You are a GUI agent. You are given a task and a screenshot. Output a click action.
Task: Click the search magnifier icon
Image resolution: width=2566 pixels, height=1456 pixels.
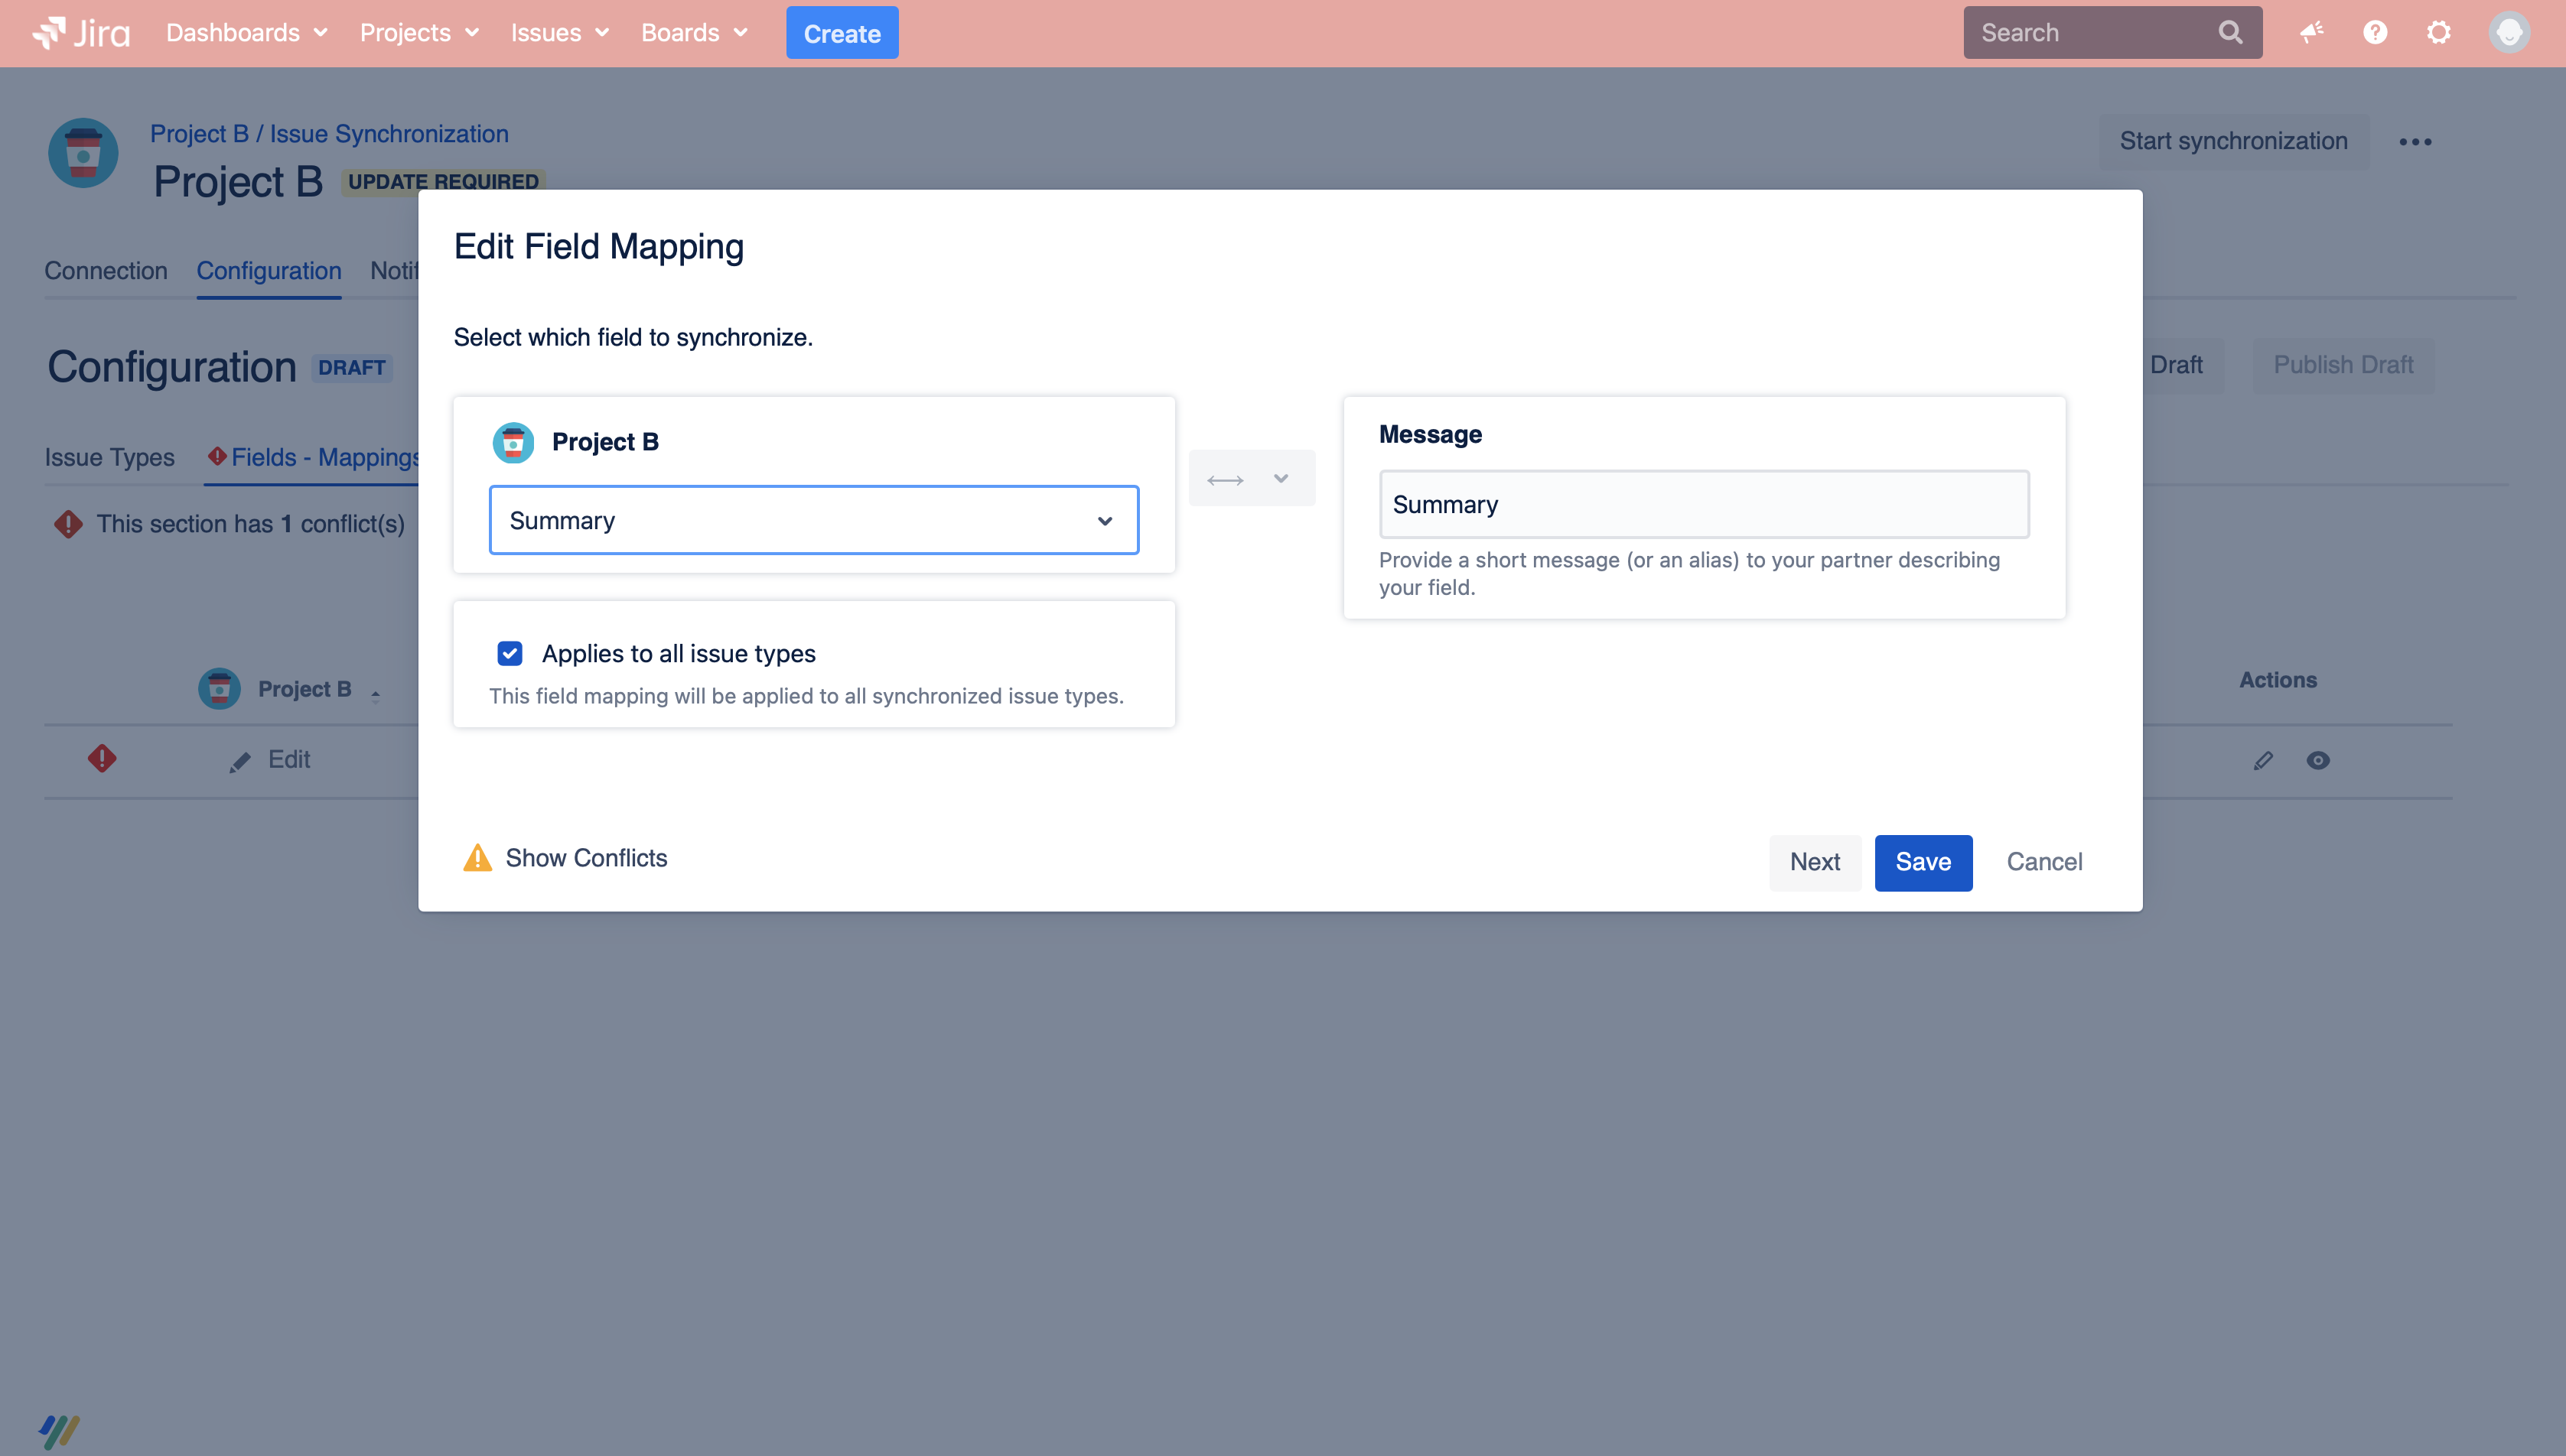point(2230,32)
